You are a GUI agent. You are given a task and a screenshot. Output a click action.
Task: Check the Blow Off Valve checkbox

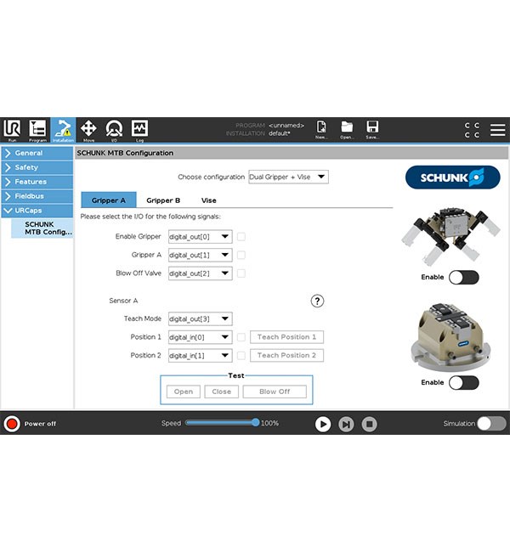coord(241,273)
